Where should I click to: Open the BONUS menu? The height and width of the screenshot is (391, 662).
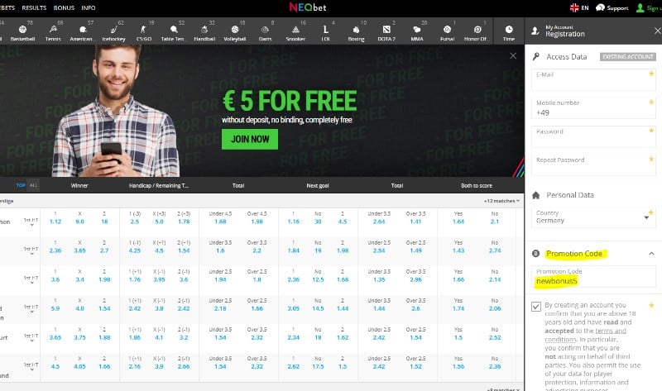65,7
